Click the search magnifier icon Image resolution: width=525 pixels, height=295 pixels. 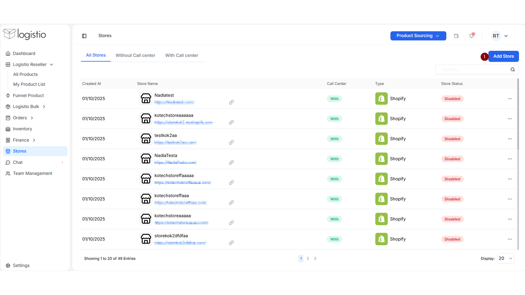513,69
